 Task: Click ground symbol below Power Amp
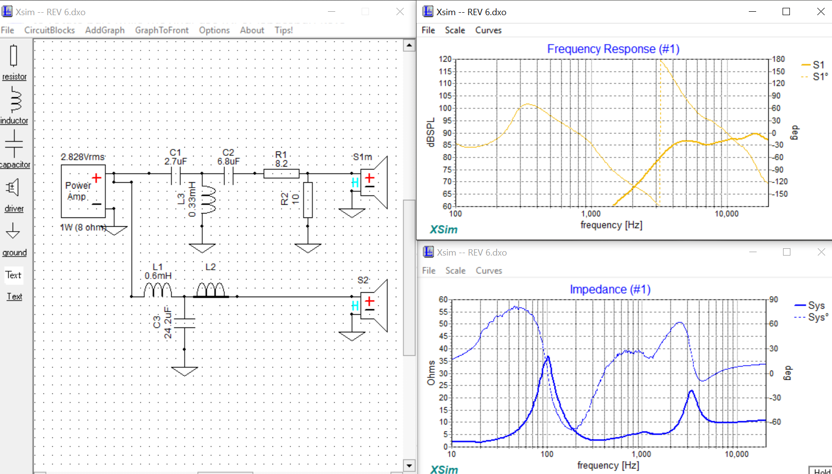114,231
